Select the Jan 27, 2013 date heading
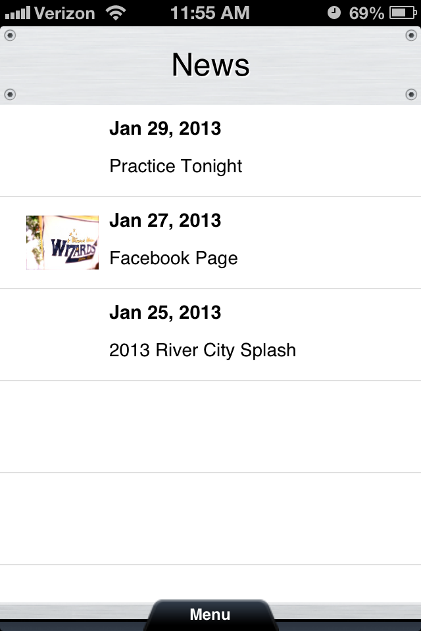This screenshot has height=631, width=421. [x=165, y=220]
